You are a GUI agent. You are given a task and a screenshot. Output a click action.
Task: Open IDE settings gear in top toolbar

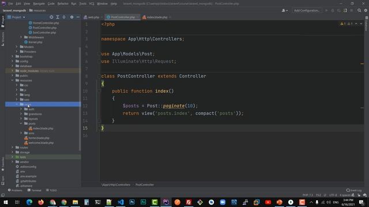(366, 10)
